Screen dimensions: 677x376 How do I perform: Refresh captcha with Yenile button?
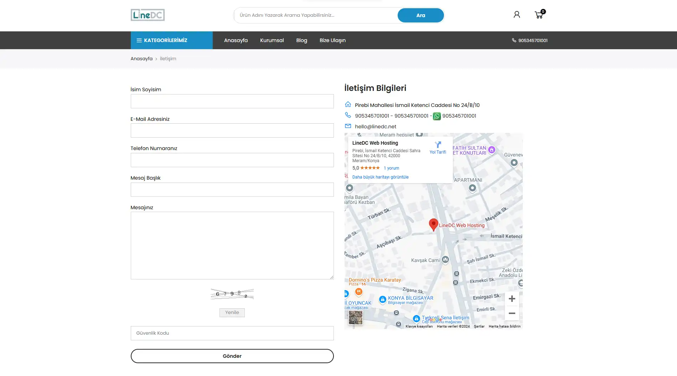[232, 313]
